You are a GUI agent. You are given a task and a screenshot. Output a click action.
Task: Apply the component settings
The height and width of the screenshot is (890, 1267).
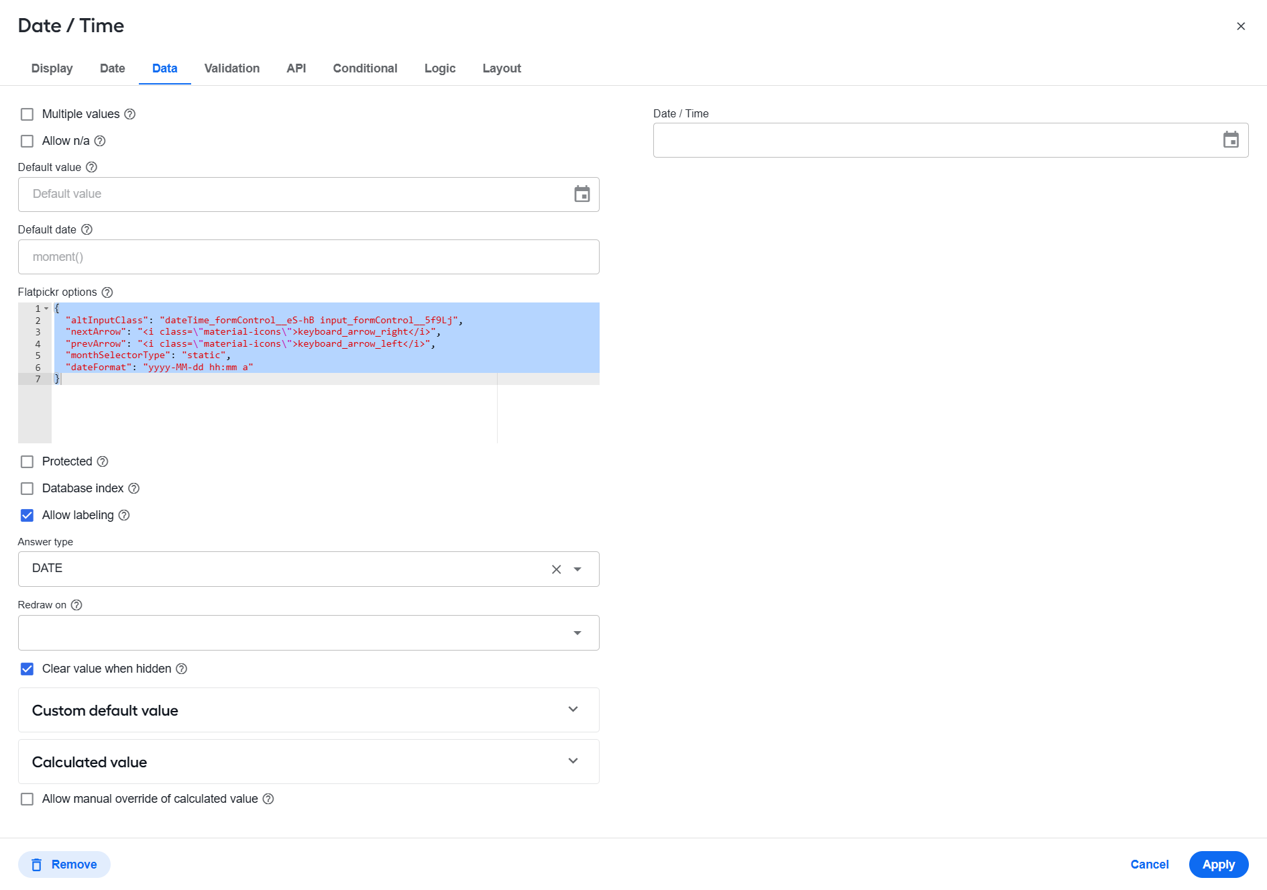click(x=1219, y=865)
